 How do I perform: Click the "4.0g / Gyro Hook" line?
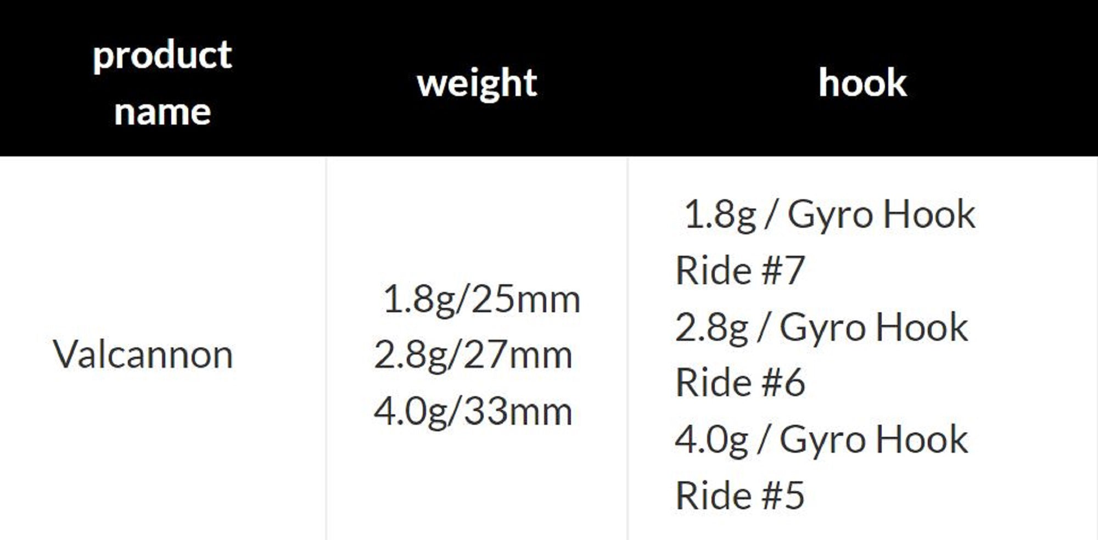coord(821,440)
